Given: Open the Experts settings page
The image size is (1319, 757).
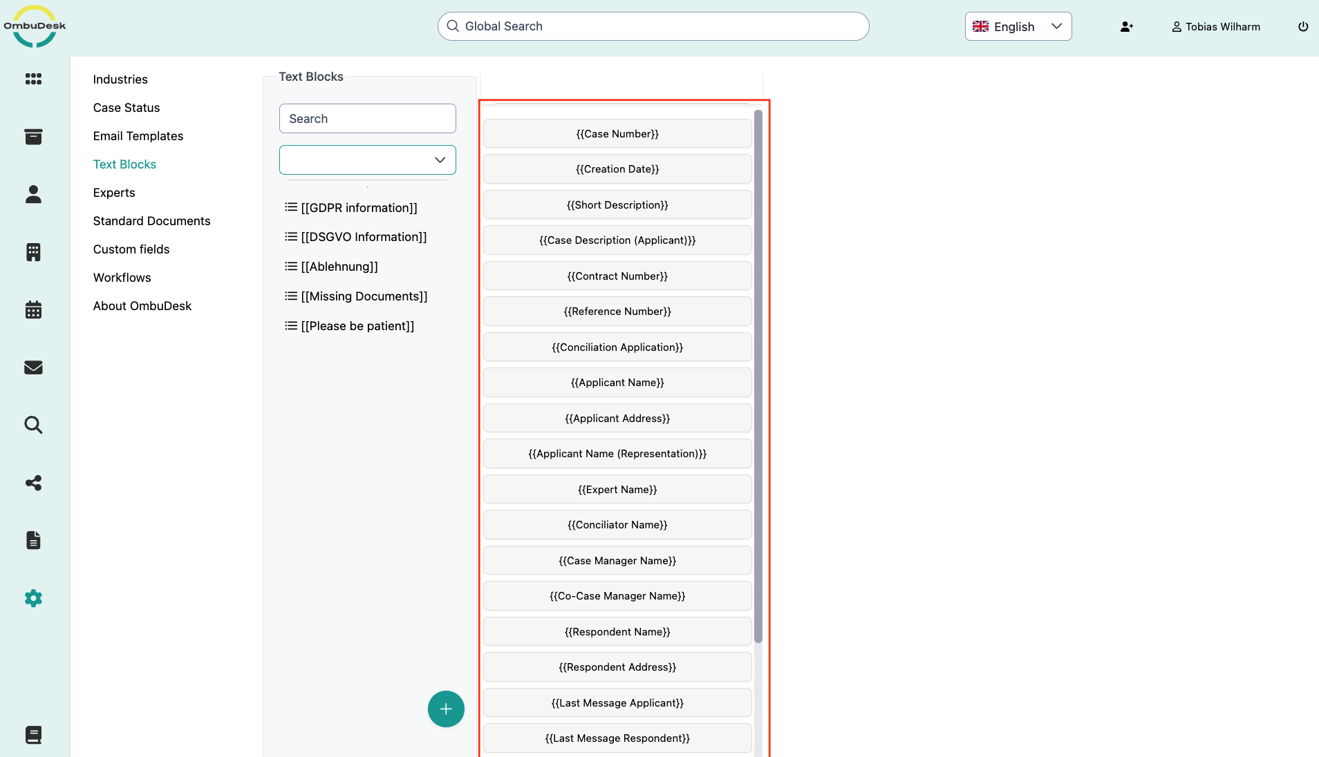Looking at the screenshot, I should tap(114, 193).
